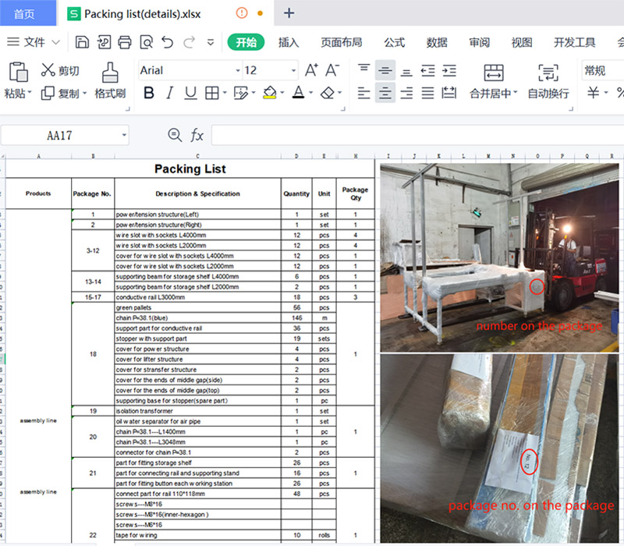Toggle Underline formatting
This screenshot has height=546, width=624.
coord(190,94)
